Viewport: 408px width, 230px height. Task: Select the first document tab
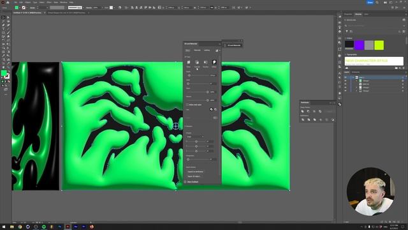click(27, 13)
